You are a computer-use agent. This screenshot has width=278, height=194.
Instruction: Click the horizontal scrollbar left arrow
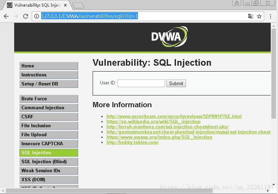coord(3,191)
